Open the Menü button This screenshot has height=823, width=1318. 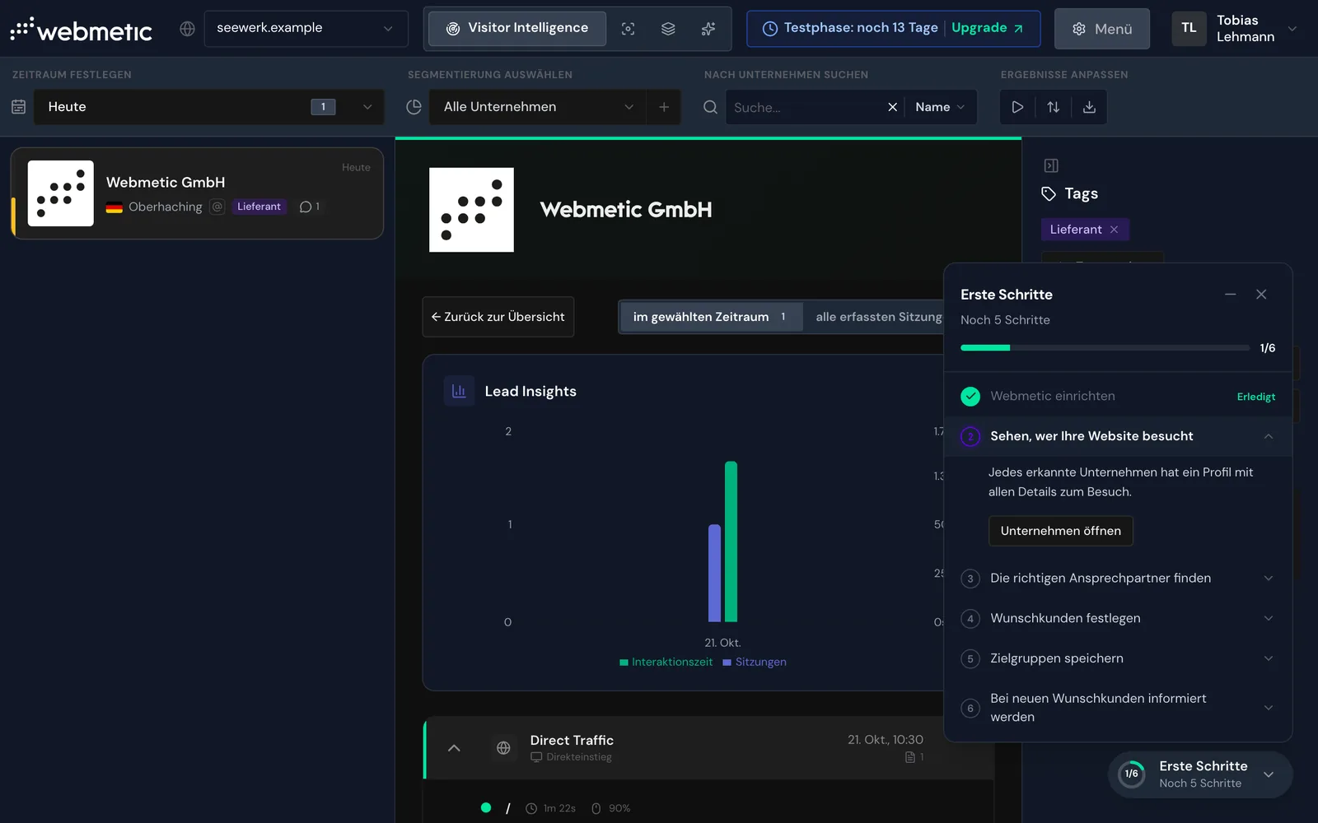click(1101, 29)
